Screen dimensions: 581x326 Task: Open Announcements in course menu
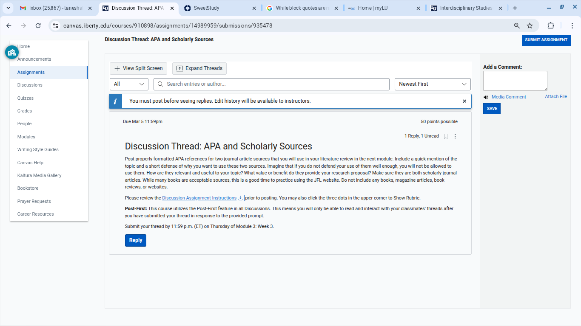click(34, 59)
